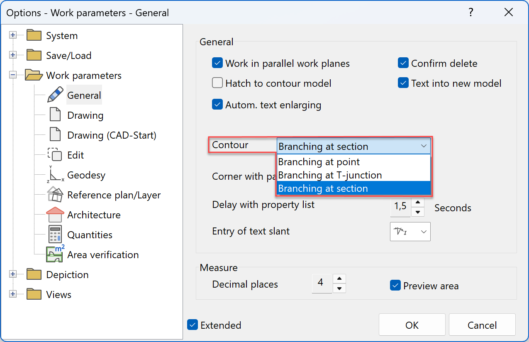Choose Branching at point from list
529x342 pixels.
[x=319, y=162]
